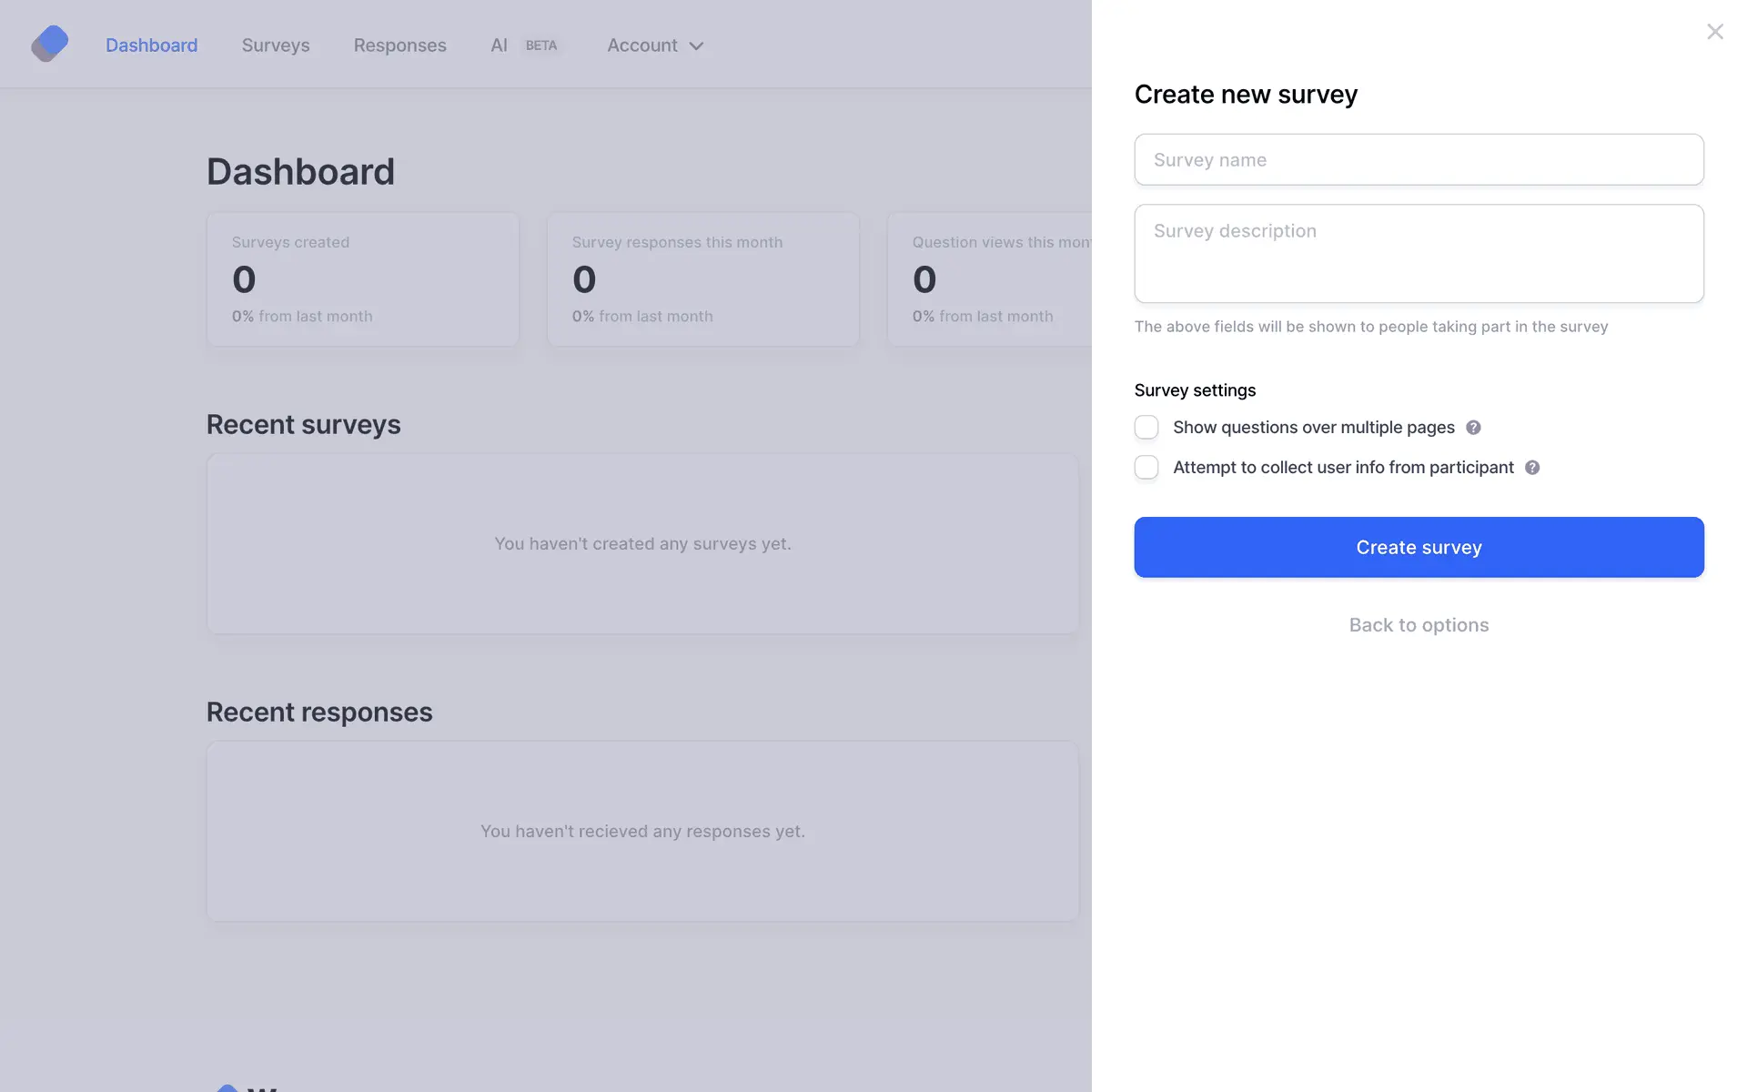The image size is (1747, 1092).
Task: Click help icon beside collect user info
Action: pos(1532,468)
